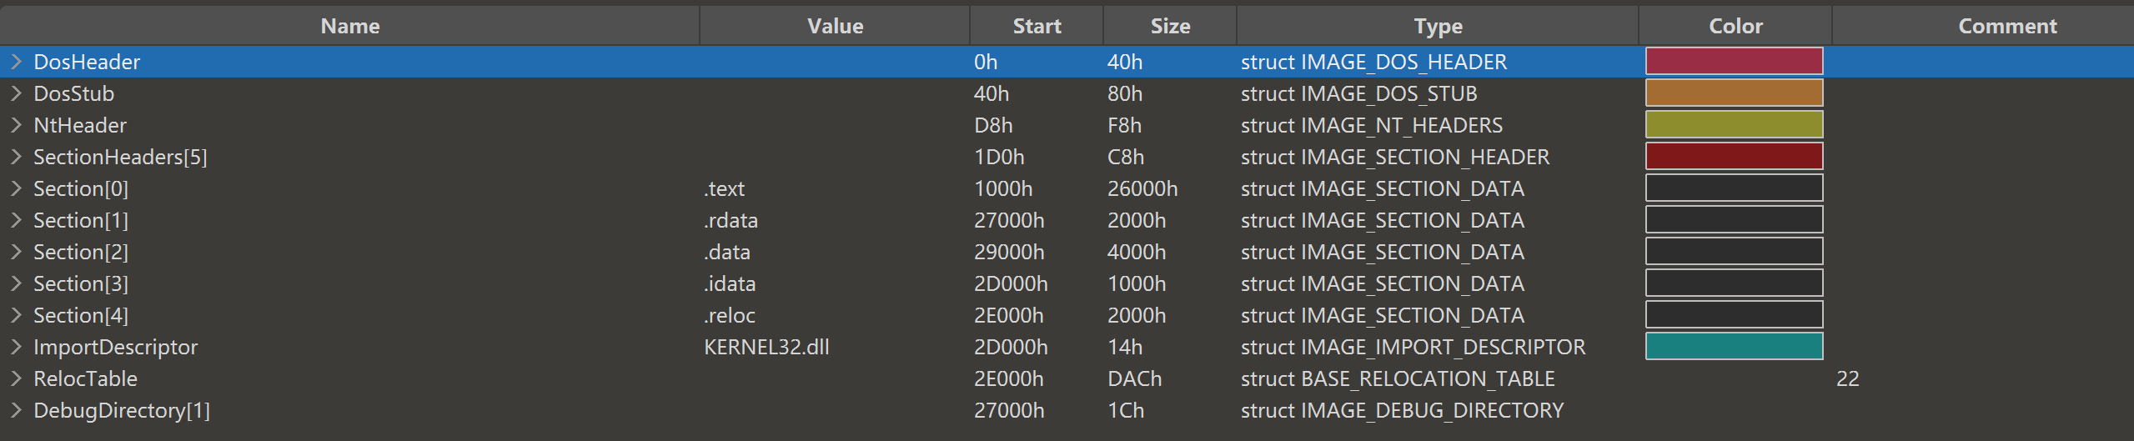Sort by the Size column header

tap(1170, 26)
